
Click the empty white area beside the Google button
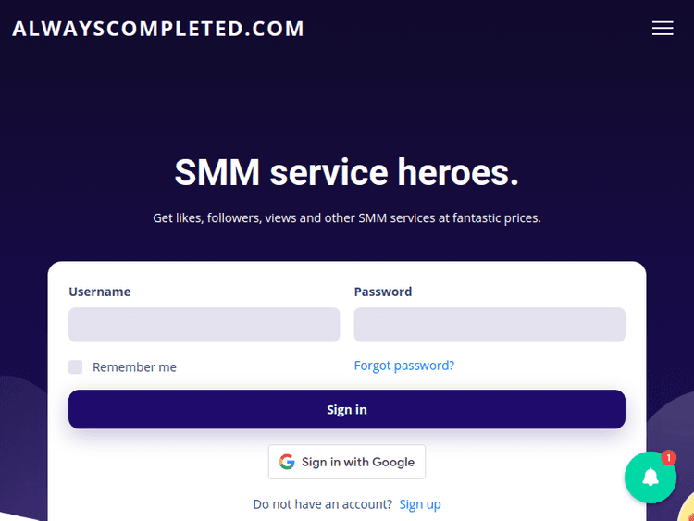click(x=527, y=462)
